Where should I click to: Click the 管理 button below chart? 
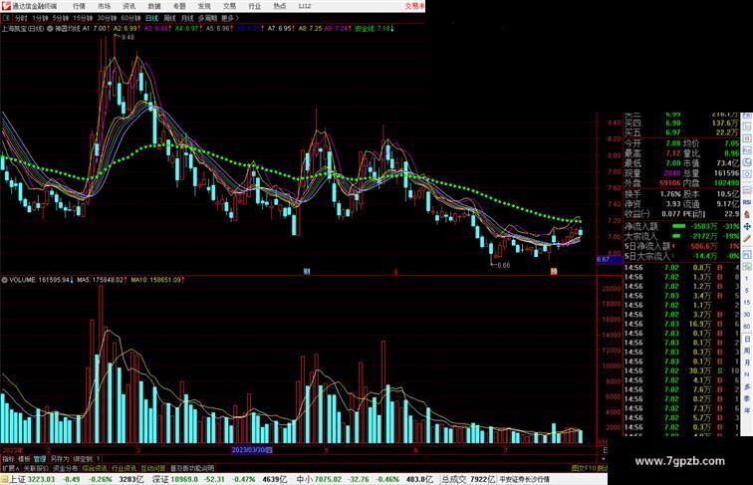[40, 459]
